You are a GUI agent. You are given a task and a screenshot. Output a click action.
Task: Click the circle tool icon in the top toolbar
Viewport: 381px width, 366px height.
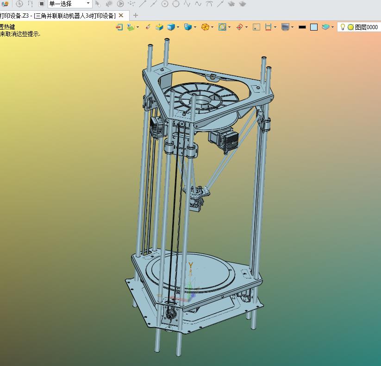176,4
